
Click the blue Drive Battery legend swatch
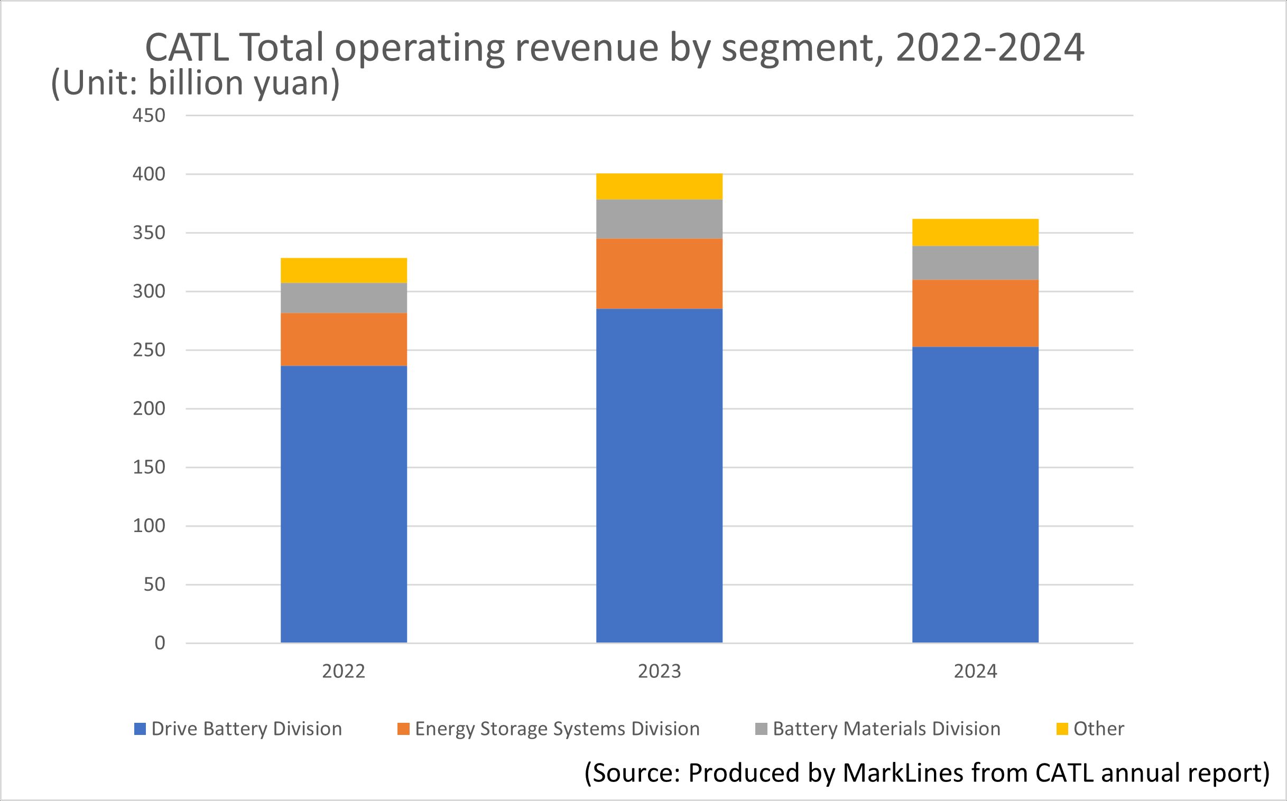click(140, 729)
